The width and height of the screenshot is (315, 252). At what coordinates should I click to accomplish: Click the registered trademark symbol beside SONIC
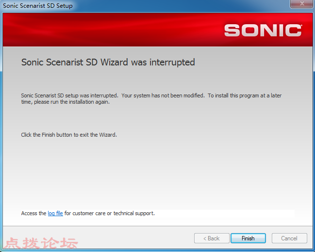point(301,26)
